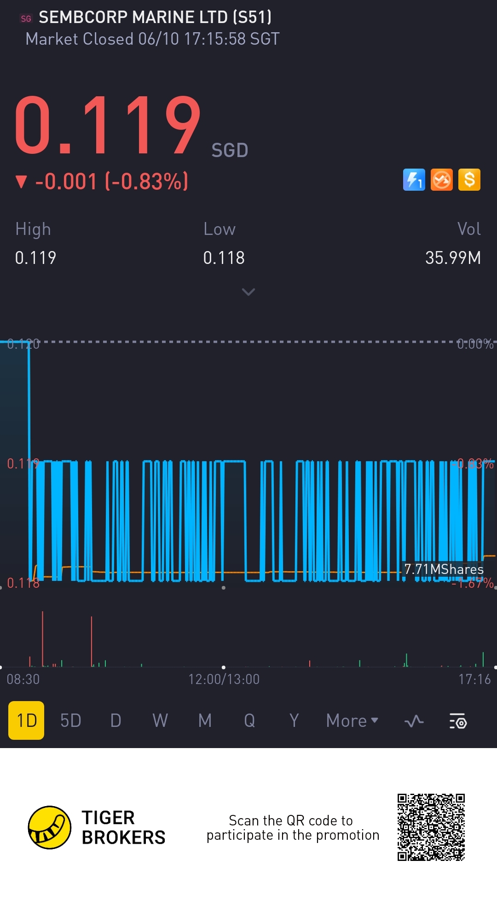Tap the QR code image
Image resolution: width=497 pixels, height=907 pixels.
(x=431, y=827)
